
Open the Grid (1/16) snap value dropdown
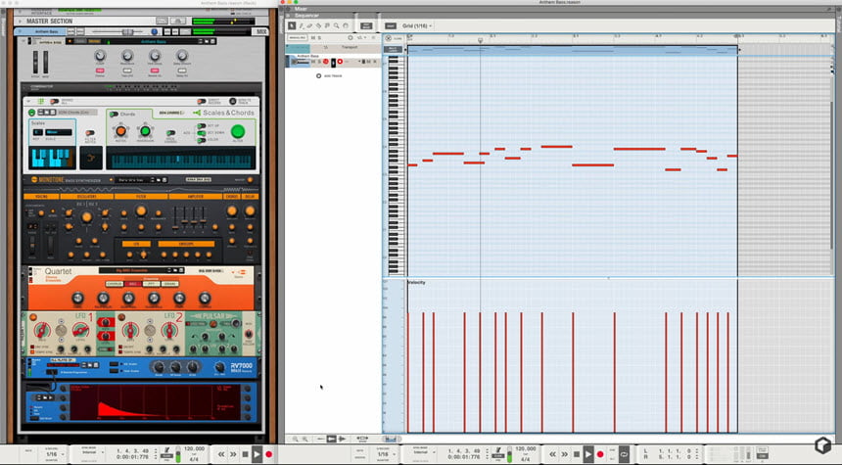tap(417, 25)
